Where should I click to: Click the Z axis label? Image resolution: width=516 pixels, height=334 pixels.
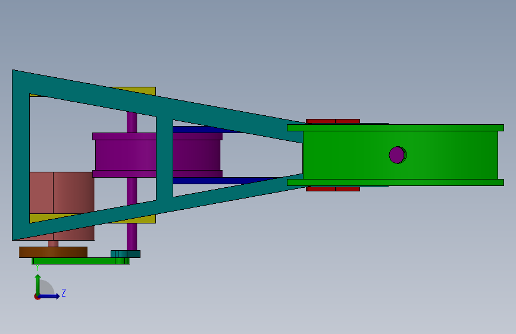coord(64,292)
